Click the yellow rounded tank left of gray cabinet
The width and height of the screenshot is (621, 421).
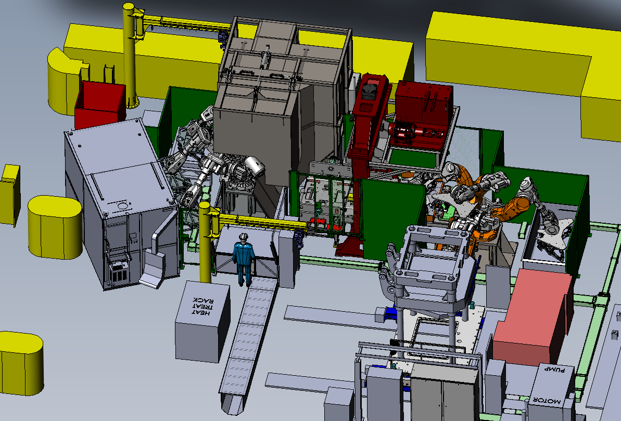click(x=55, y=226)
